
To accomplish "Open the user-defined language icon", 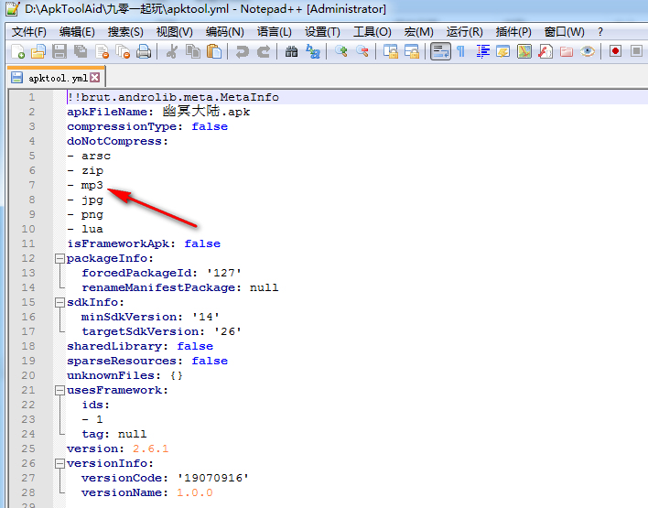I will pyautogui.click(x=503, y=51).
